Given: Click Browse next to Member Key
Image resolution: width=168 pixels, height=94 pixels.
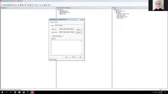Looking at the screenshot, I should tap(79, 29).
